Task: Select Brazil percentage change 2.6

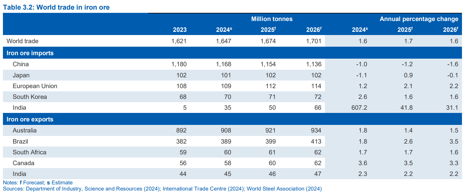Action: pos(408,142)
